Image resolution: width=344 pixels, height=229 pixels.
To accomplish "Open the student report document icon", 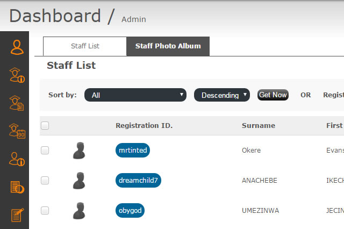I will point(17,103).
